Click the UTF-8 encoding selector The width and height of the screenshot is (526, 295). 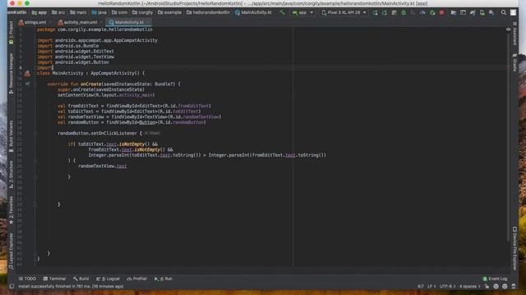(447, 287)
